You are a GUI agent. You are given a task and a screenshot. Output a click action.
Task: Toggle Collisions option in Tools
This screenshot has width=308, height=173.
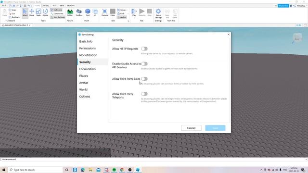point(56,10)
